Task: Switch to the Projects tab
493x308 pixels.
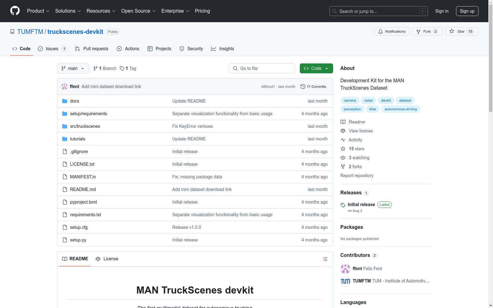Action: (159, 49)
